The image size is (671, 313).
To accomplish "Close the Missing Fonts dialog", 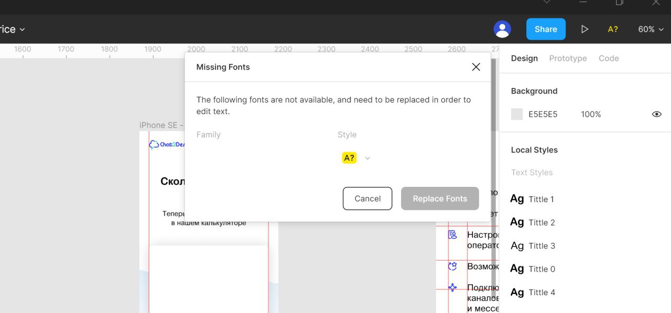I will coord(476,67).
